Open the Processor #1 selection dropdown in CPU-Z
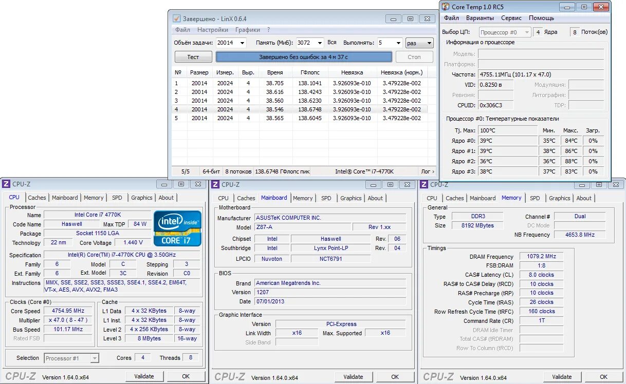 tap(71, 358)
